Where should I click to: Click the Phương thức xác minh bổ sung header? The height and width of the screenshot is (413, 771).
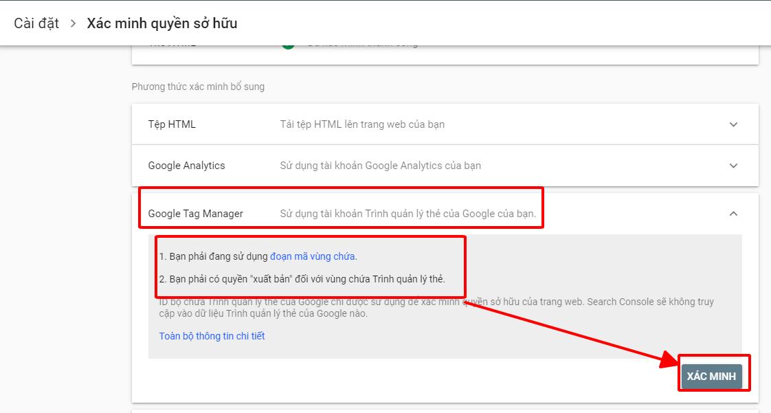198,87
